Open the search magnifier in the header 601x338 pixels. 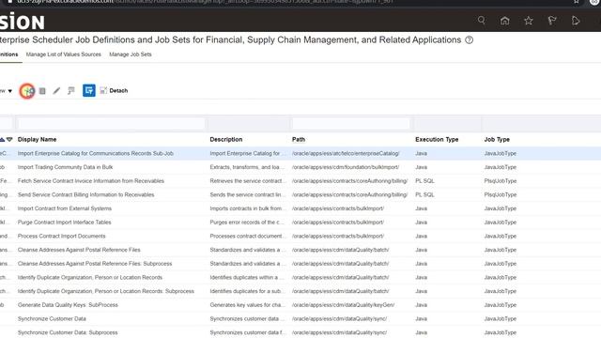[x=482, y=21]
